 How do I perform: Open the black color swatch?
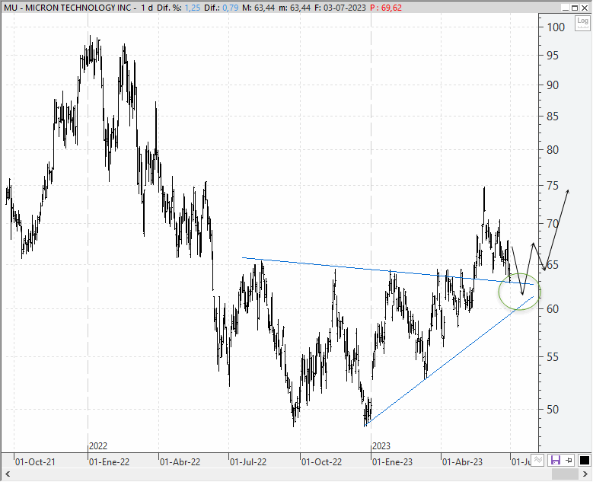coord(584,461)
